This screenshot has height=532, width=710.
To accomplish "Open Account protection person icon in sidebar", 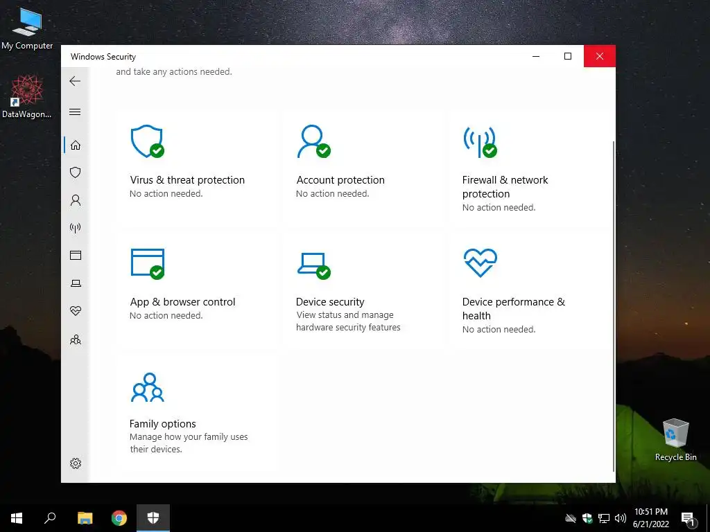I will [76, 200].
